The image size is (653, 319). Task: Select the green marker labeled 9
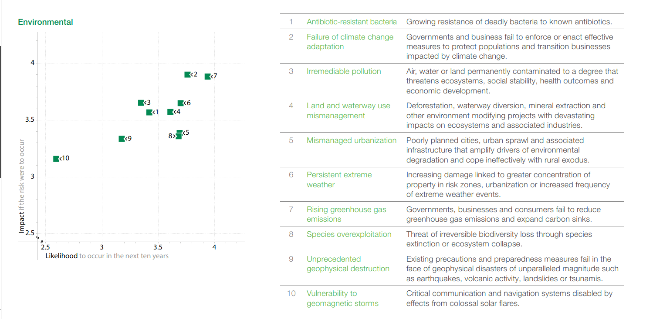click(122, 139)
